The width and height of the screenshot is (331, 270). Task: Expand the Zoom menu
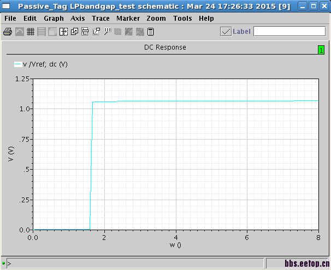[156, 19]
